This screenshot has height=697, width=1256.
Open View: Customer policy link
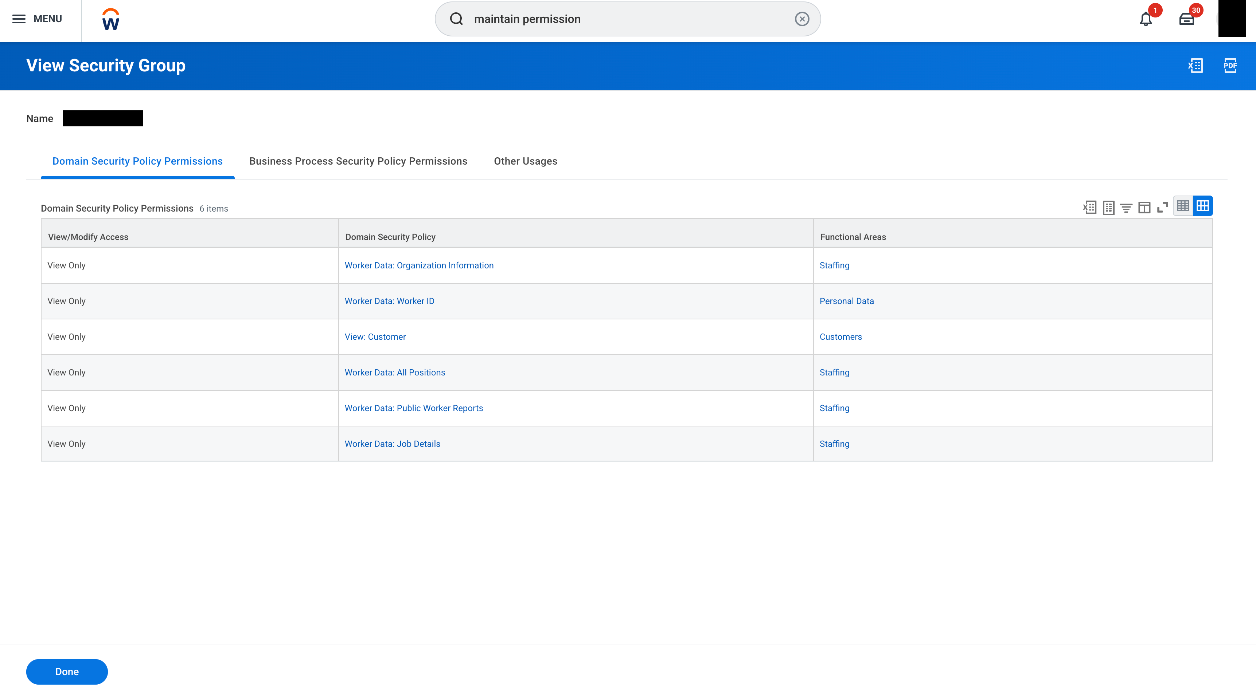375,337
